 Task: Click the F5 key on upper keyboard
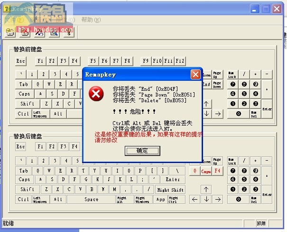[x=93, y=61]
